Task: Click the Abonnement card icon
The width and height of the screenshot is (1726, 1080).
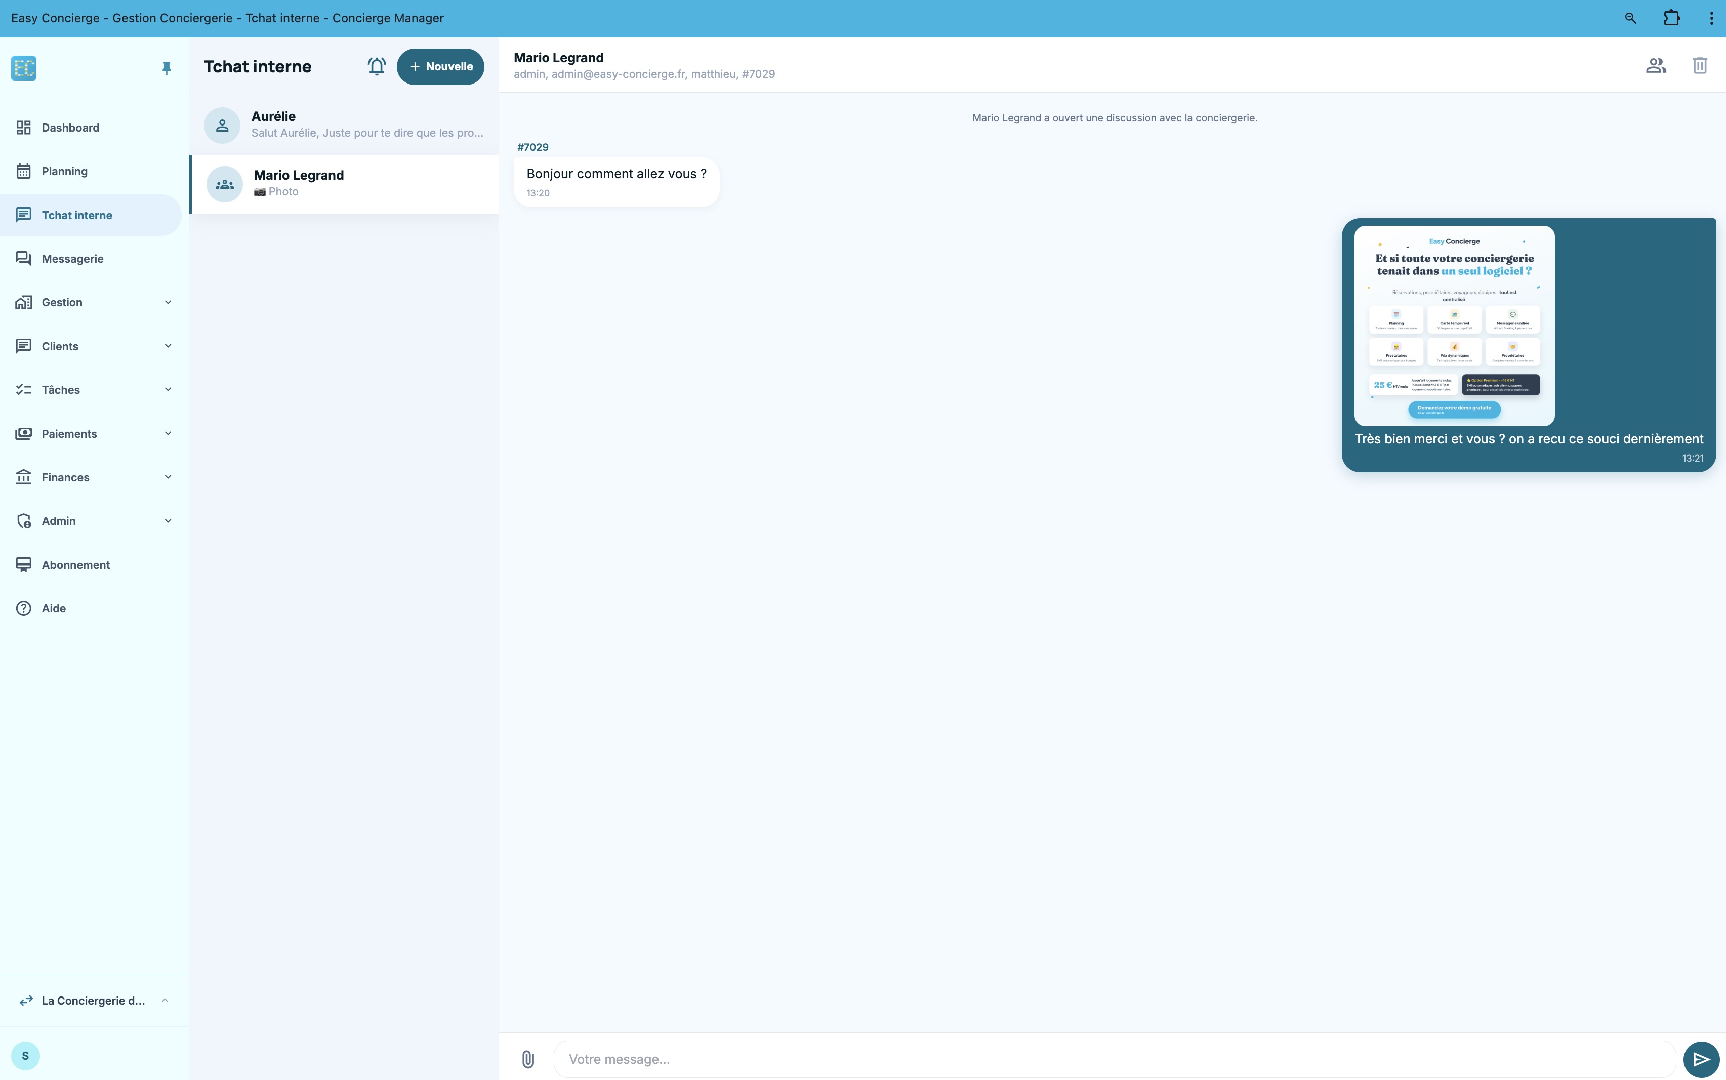Action: (24, 565)
